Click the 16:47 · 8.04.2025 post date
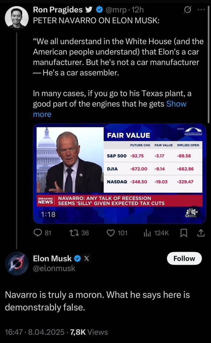Image resolution: width=211 pixels, height=343 pixels. 35,332
